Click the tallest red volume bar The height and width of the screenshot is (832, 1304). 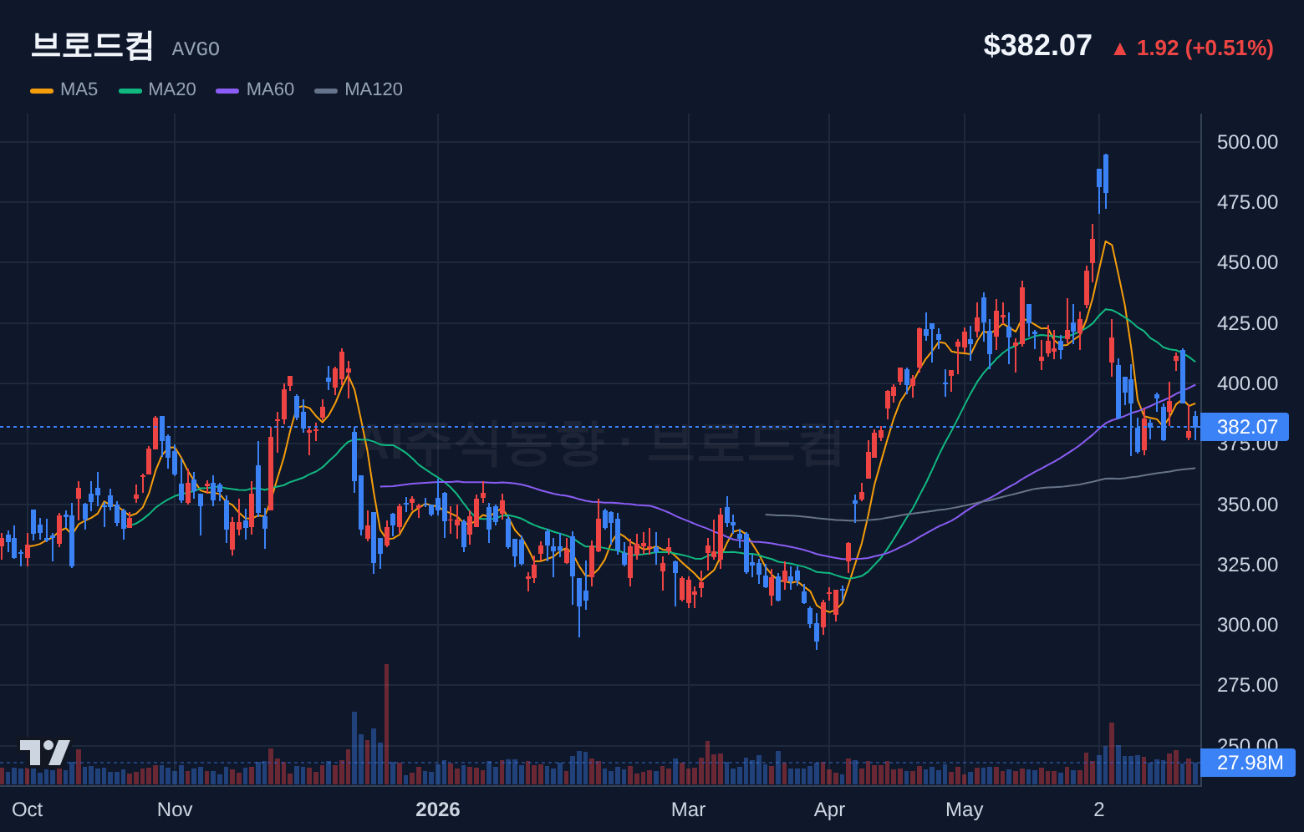(x=386, y=724)
